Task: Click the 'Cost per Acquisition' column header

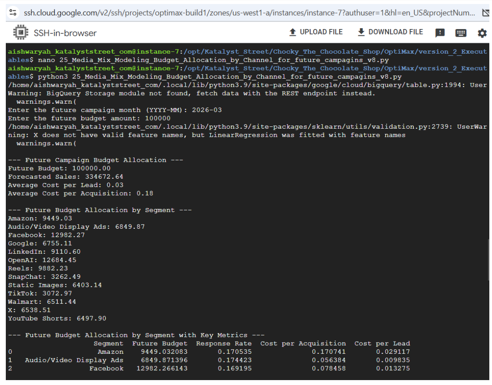Action: pyautogui.click(x=303, y=343)
